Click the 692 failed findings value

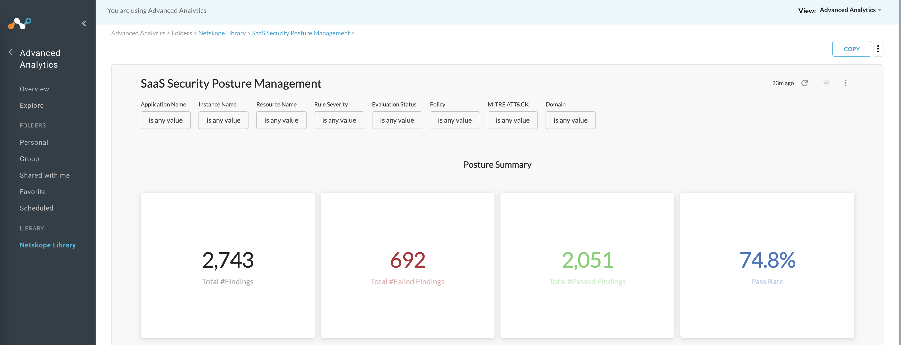tap(408, 260)
